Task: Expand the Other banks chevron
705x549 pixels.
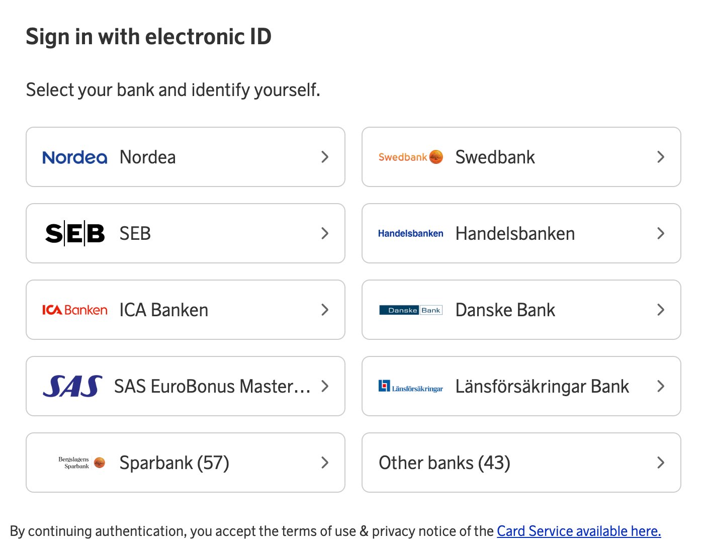Action: [661, 463]
